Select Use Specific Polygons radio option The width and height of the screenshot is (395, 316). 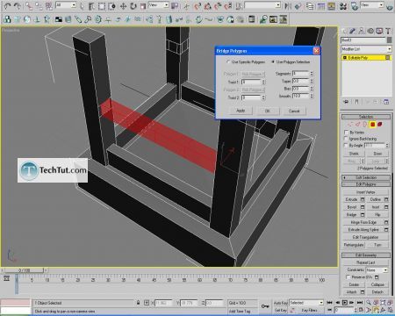[228, 62]
